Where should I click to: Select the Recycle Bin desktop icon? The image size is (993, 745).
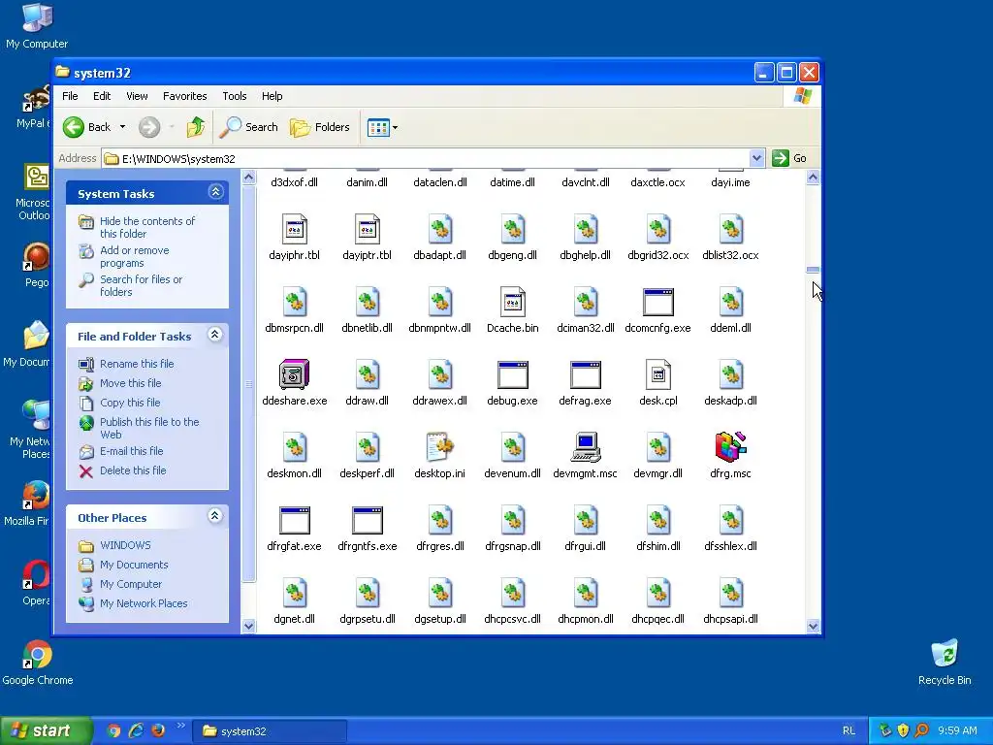(945, 663)
